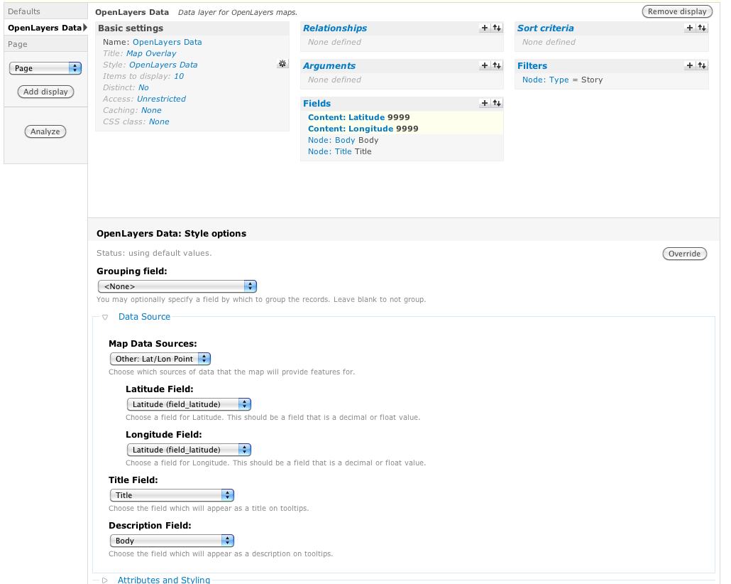Click 'Status: using default values.' text
Image resolution: width=731 pixels, height=584 pixels.
(x=154, y=253)
